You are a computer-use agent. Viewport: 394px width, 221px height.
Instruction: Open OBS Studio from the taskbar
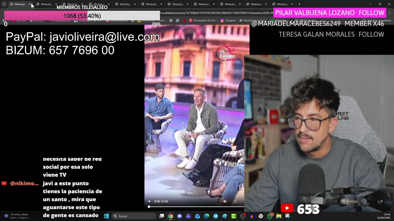click(x=243, y=216)
